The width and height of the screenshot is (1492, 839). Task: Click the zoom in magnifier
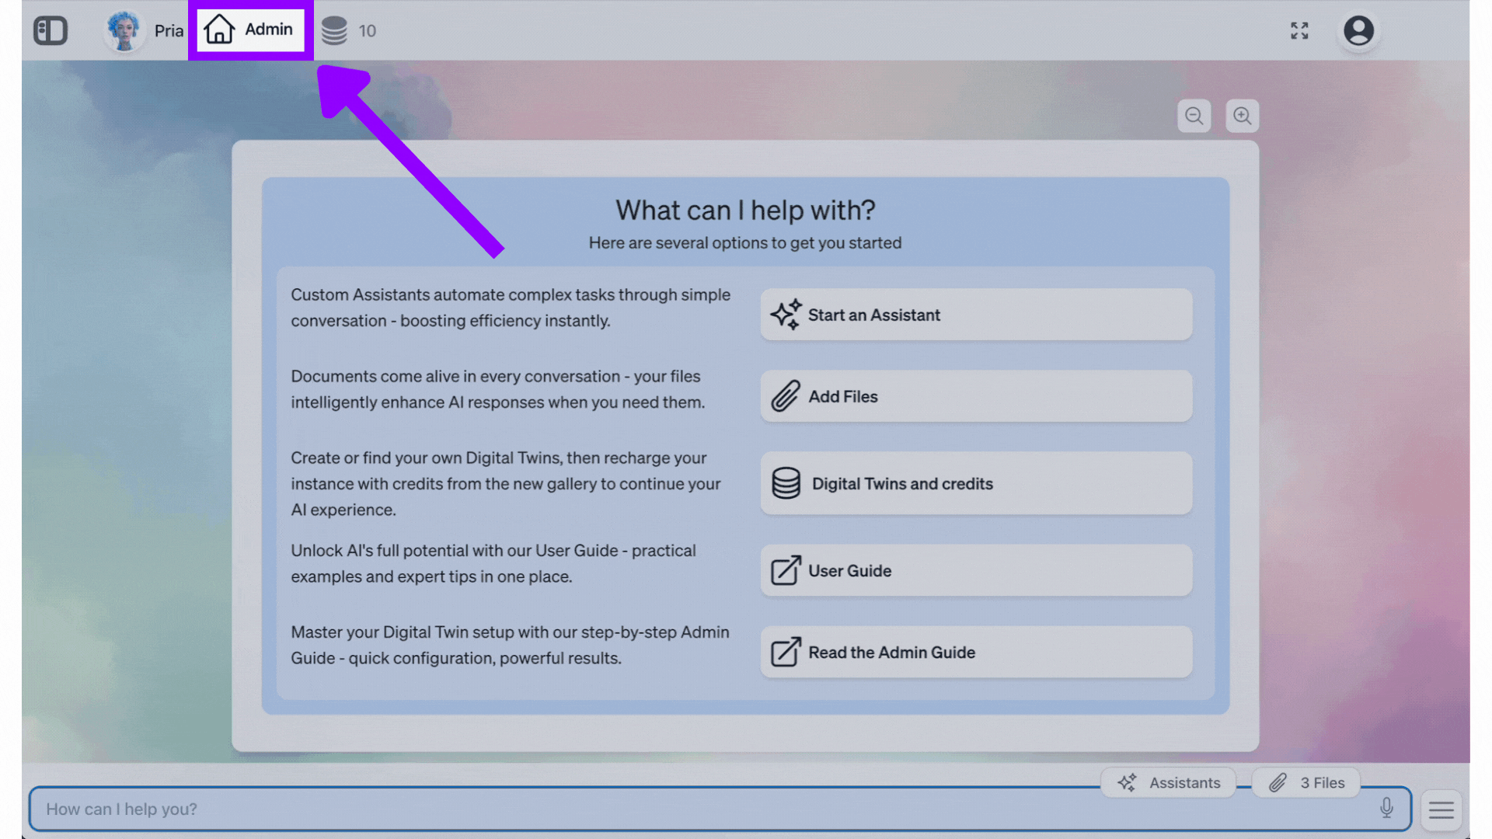pyautogui.click(x=1243, y=117)
